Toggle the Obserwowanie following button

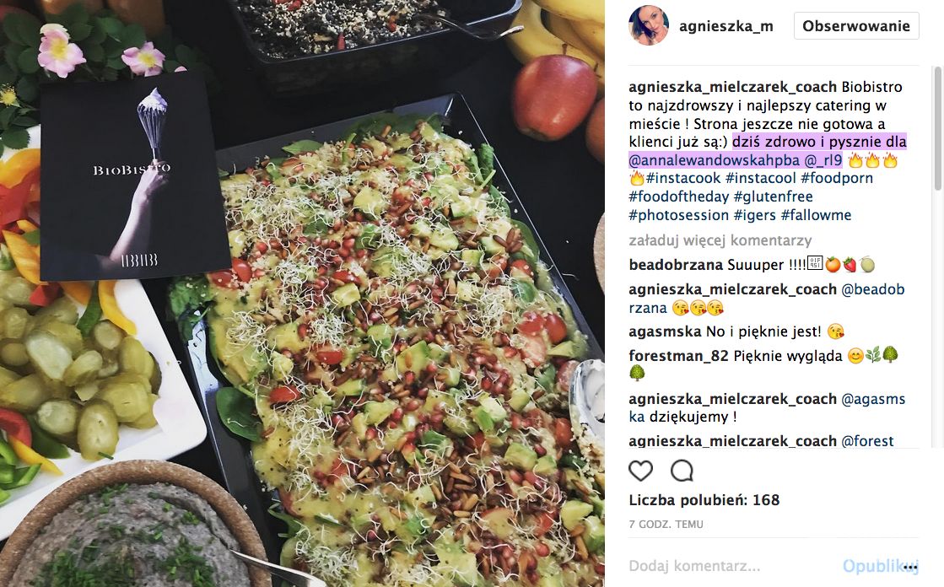coord(856,26)
